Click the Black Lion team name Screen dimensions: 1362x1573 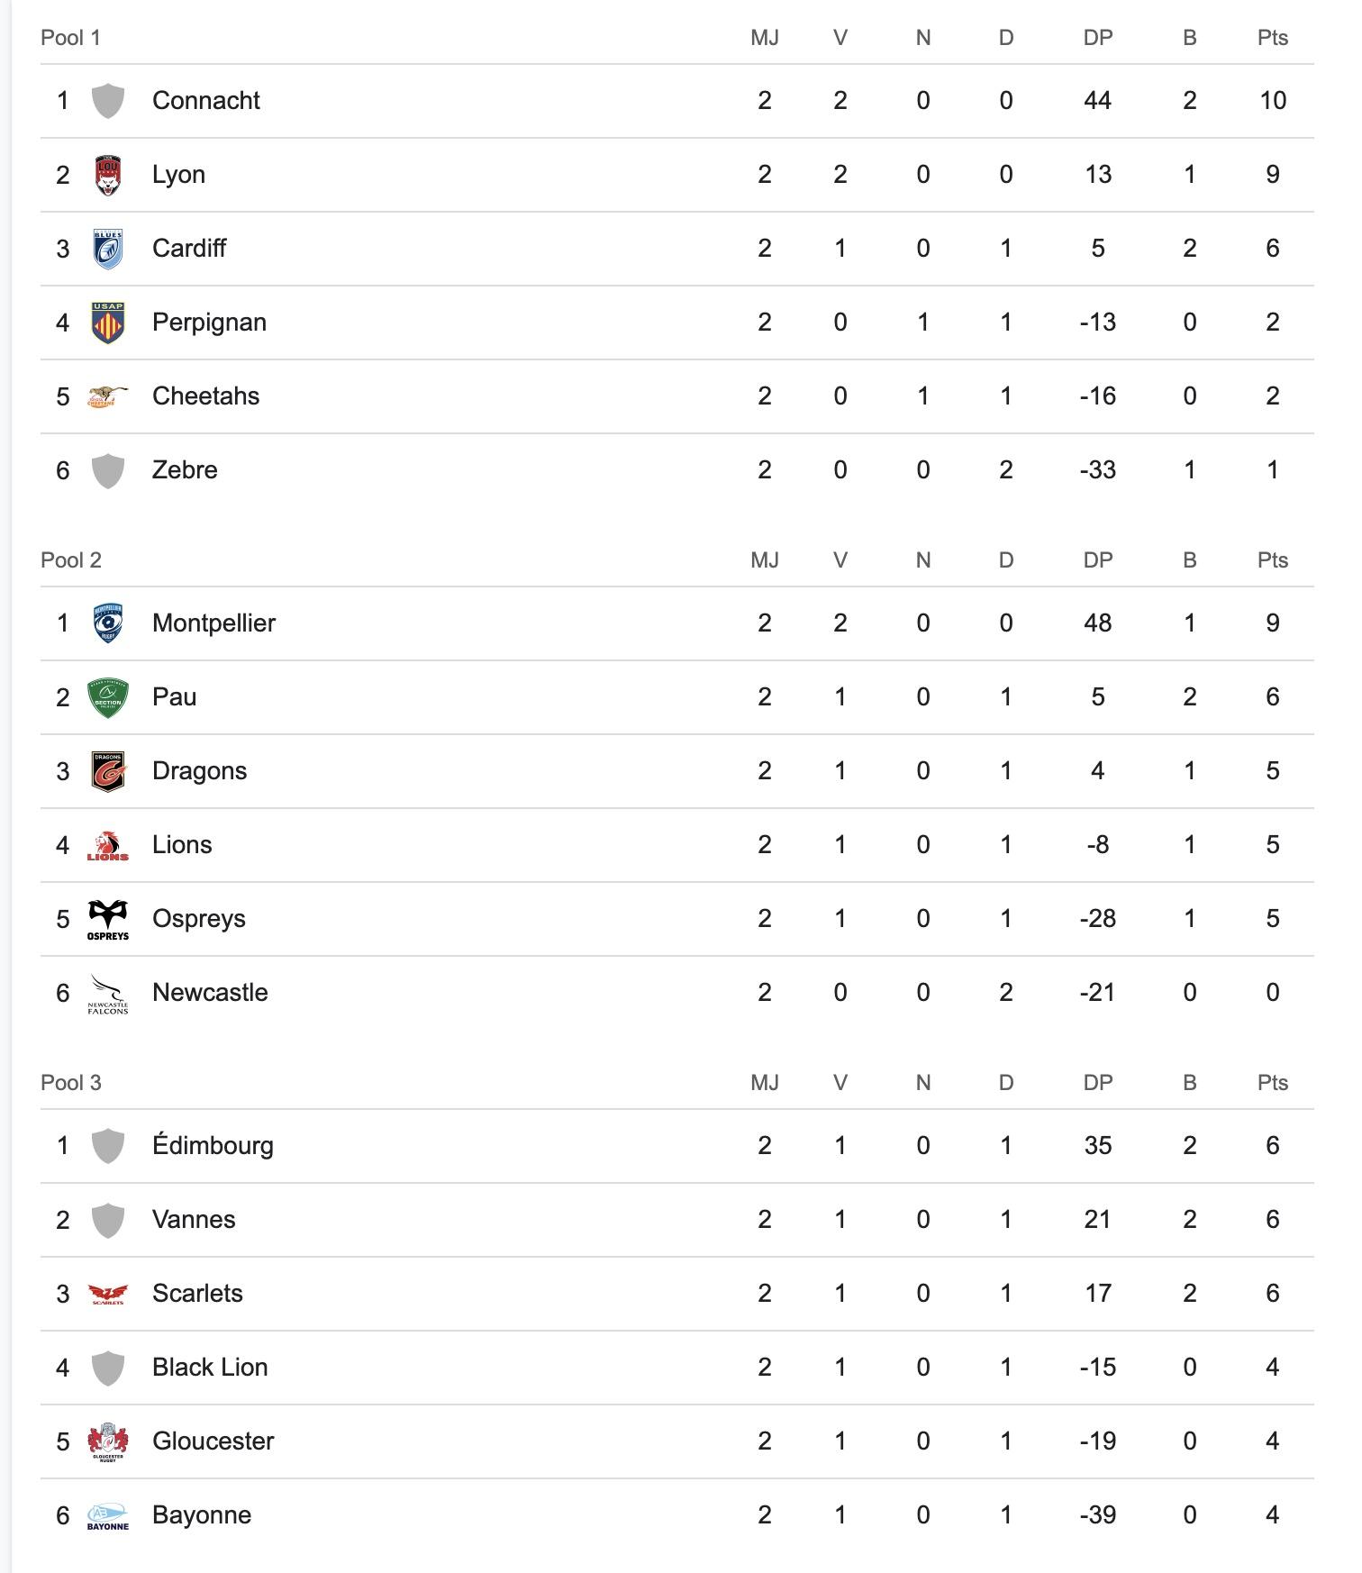coord(210,1368)
